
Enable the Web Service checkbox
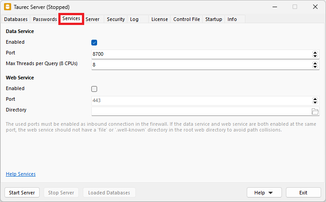click(94, 89)
